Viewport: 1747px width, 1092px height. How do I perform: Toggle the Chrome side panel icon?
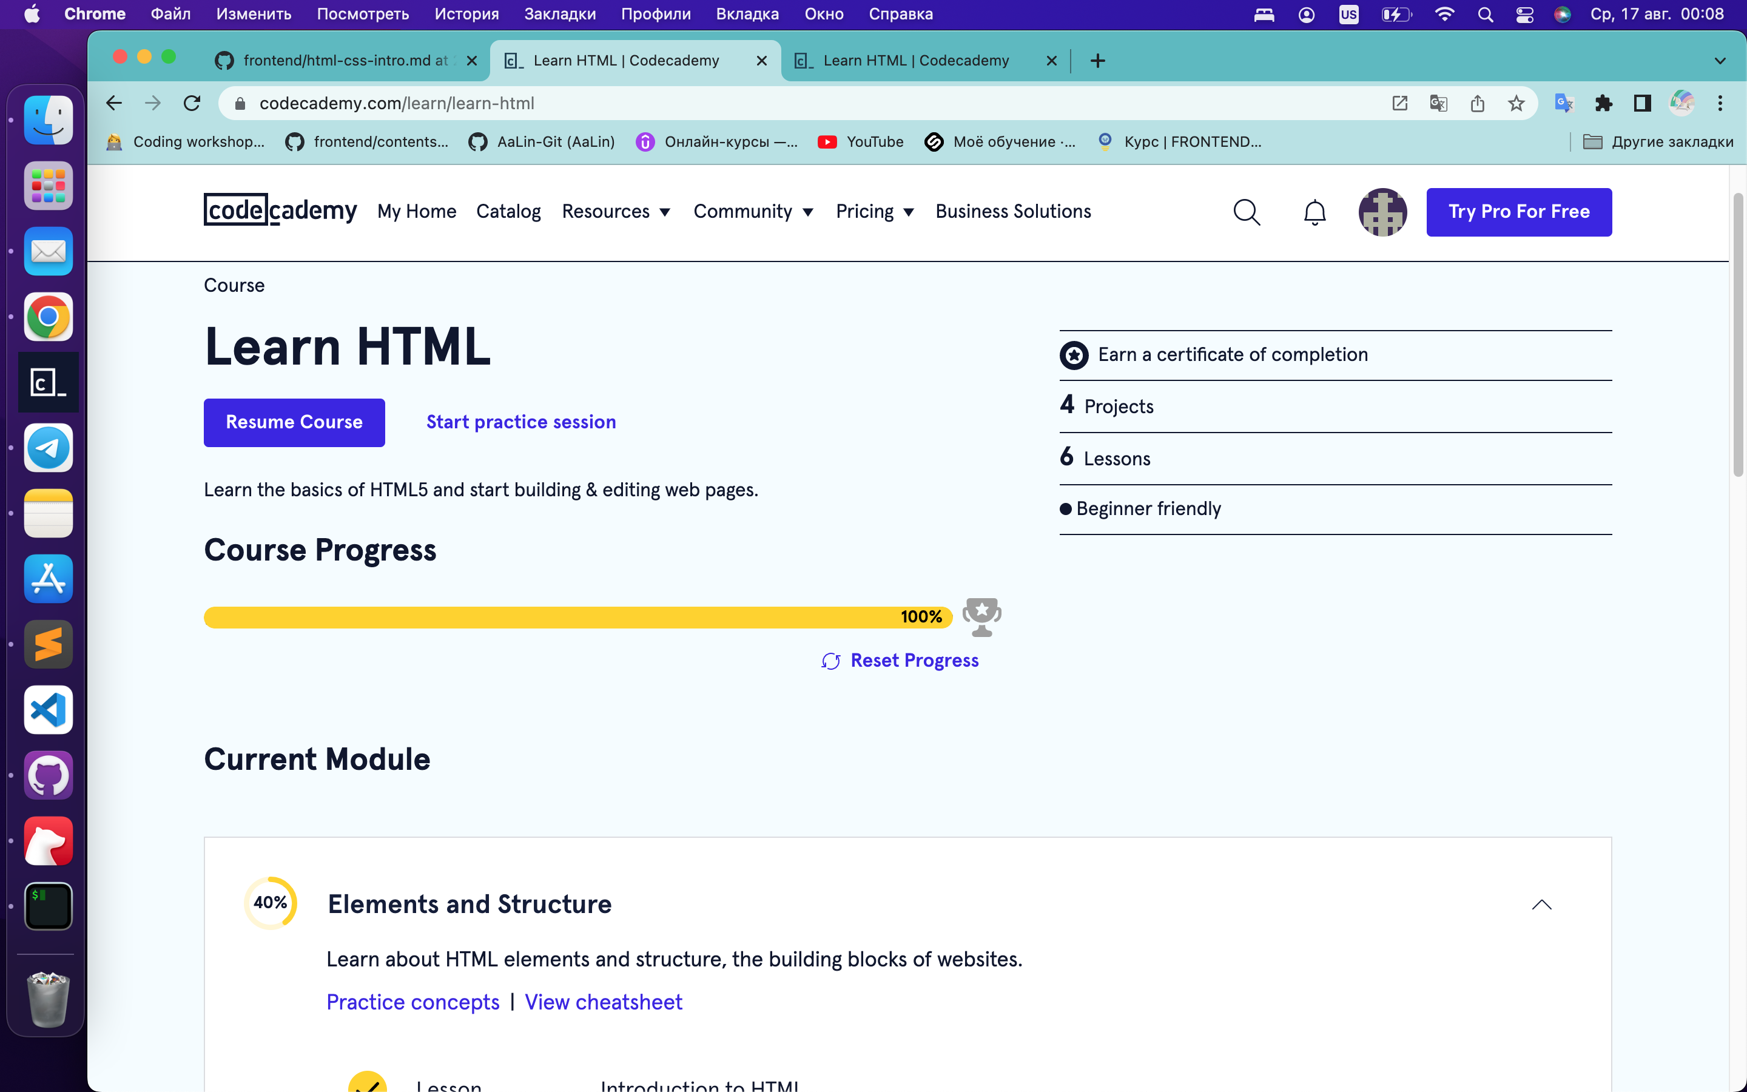coord(1642,103)
